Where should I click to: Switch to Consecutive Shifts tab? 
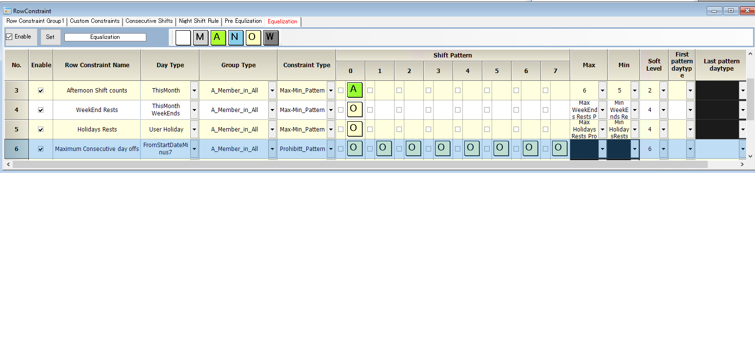click(x=149, y=21)
